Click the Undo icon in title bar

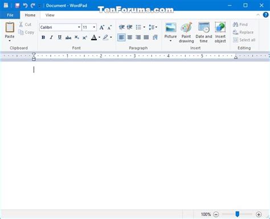coord(25,6)
